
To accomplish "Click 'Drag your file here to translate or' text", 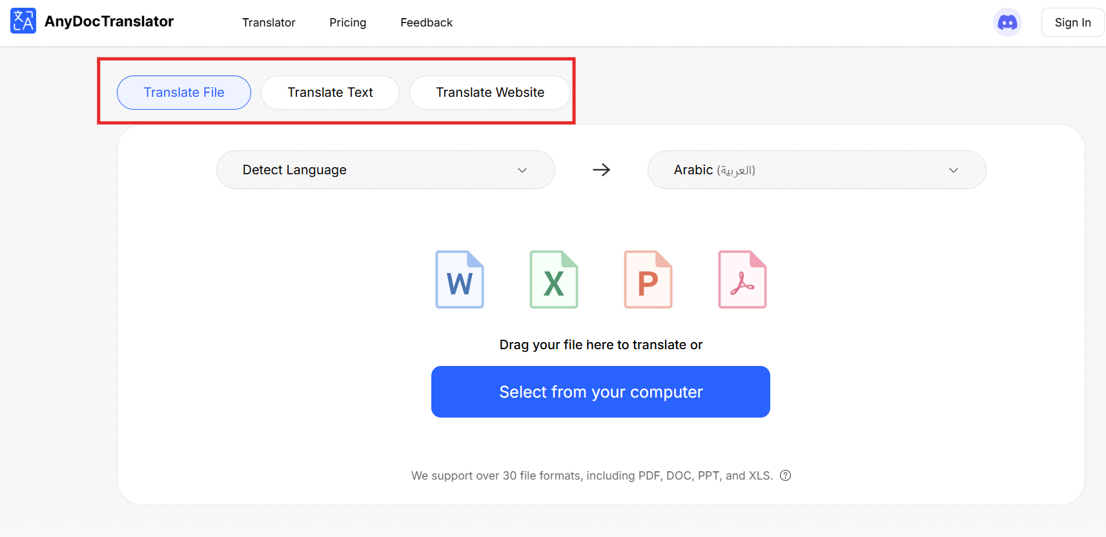I will (x=600, y=345).
